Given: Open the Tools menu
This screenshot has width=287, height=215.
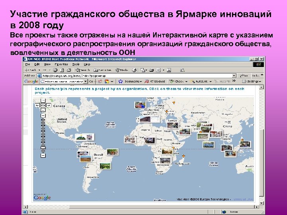Looking at the screenshot, I should click(76, 64).
